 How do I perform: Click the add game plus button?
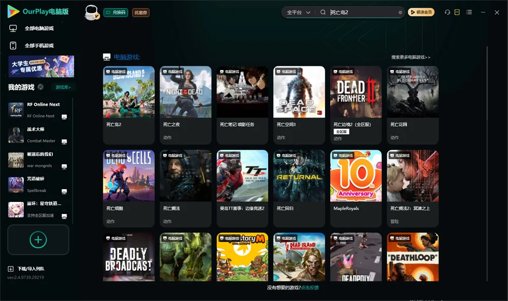tap(38, 239)
